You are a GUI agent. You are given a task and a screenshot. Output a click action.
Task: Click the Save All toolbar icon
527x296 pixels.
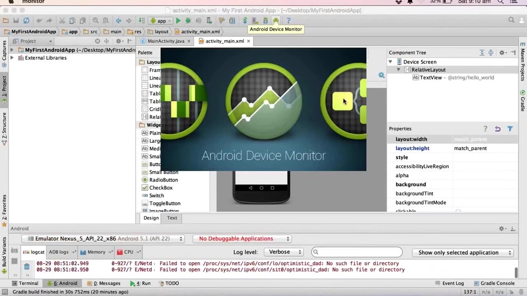tap(16, 21)
